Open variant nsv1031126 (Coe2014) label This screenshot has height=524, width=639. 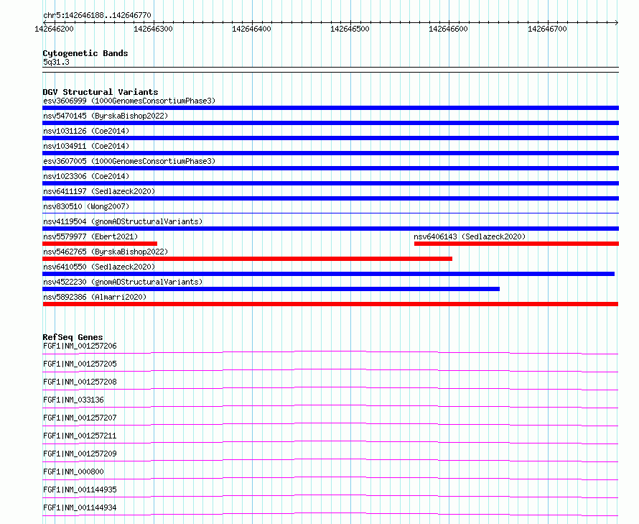(86, 131)
